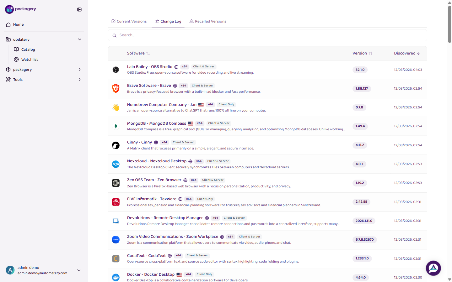Click the Brave browser icon

coord(116,88)
